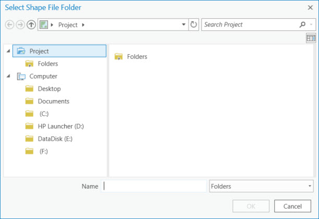Go up one level with up arrow

pos(31,25)
